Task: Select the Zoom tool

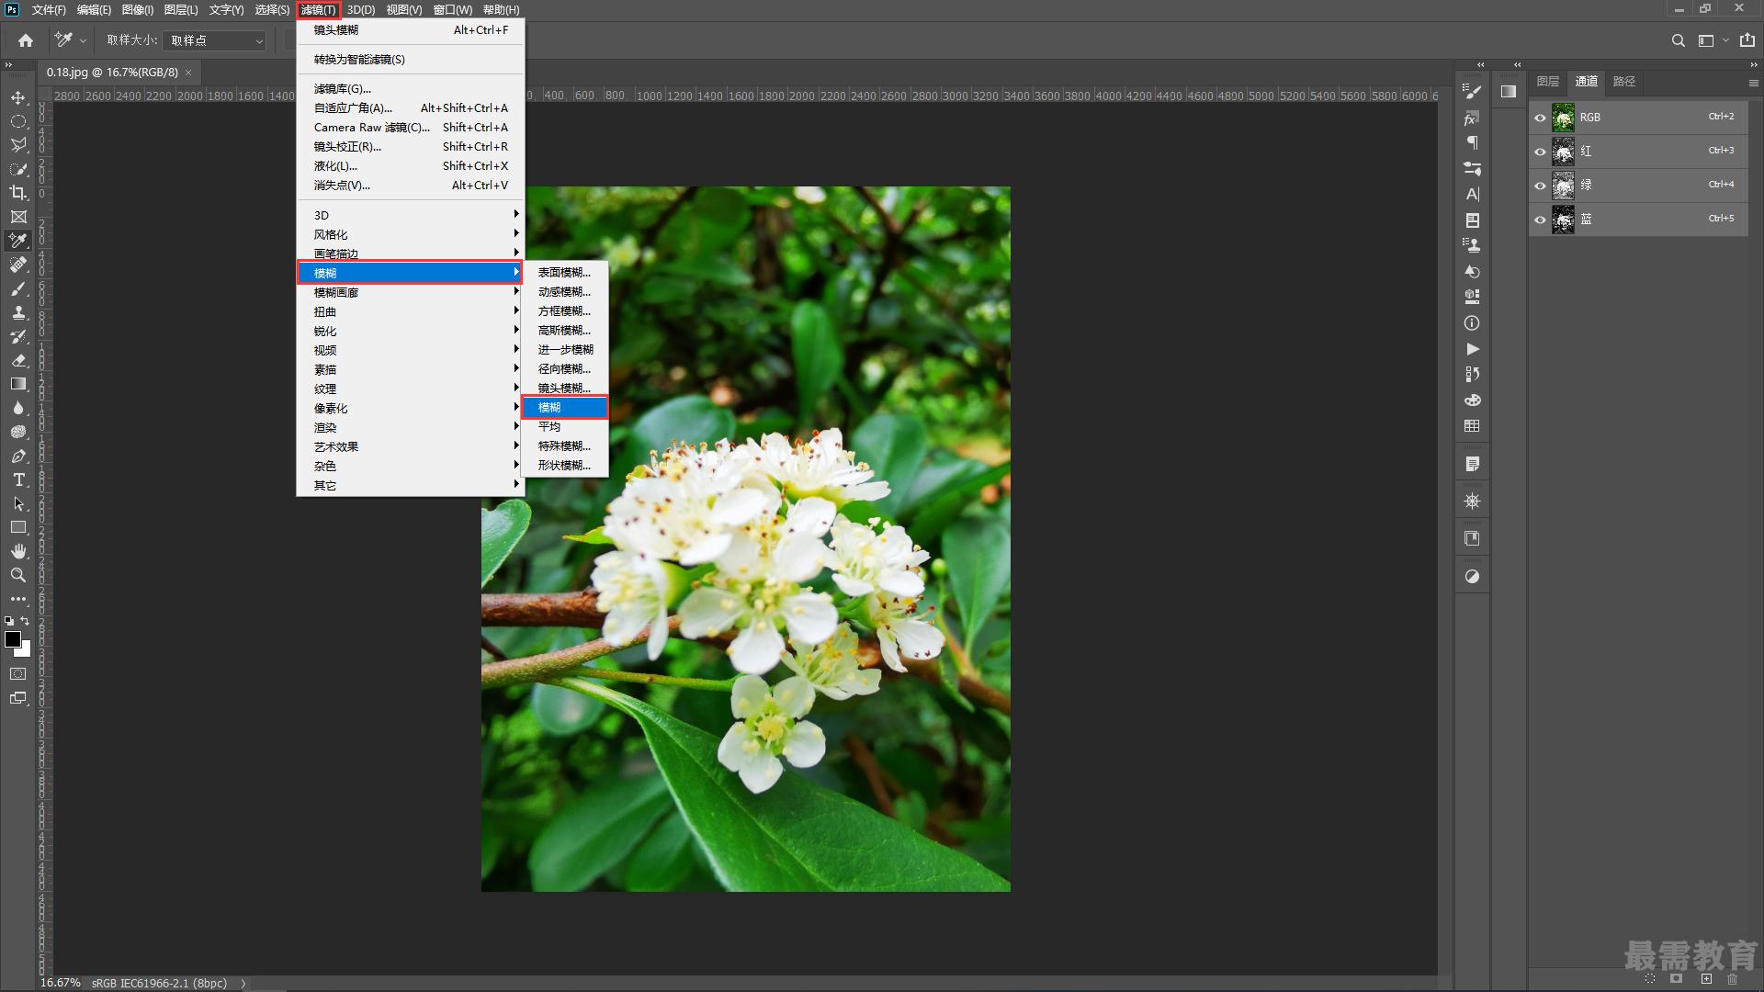Action: (18, 575)
